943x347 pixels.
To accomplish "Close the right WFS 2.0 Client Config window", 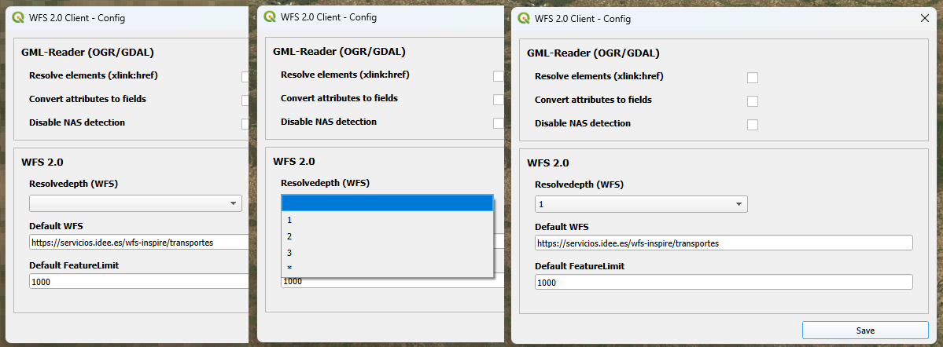I will click(x=925, y=19).
